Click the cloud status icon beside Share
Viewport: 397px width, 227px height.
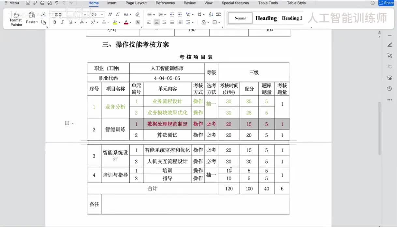373,3
